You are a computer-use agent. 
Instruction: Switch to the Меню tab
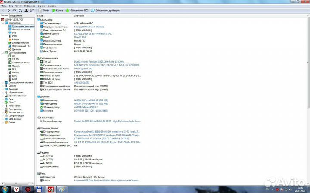click(5, 15)
